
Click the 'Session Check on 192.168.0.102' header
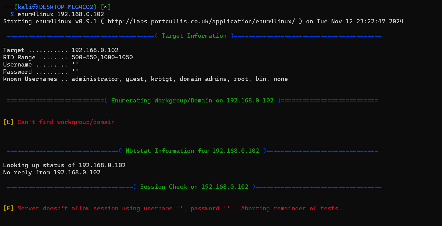coord(194,187)
